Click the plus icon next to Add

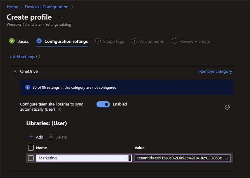31,137
